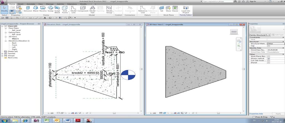This screenshot has width=285, height=123.
Task: Save using quick access toolbar disk icon
Action: coord(7,18)
